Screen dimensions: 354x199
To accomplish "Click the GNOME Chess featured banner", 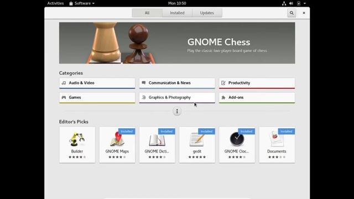I will coord(177,43).
